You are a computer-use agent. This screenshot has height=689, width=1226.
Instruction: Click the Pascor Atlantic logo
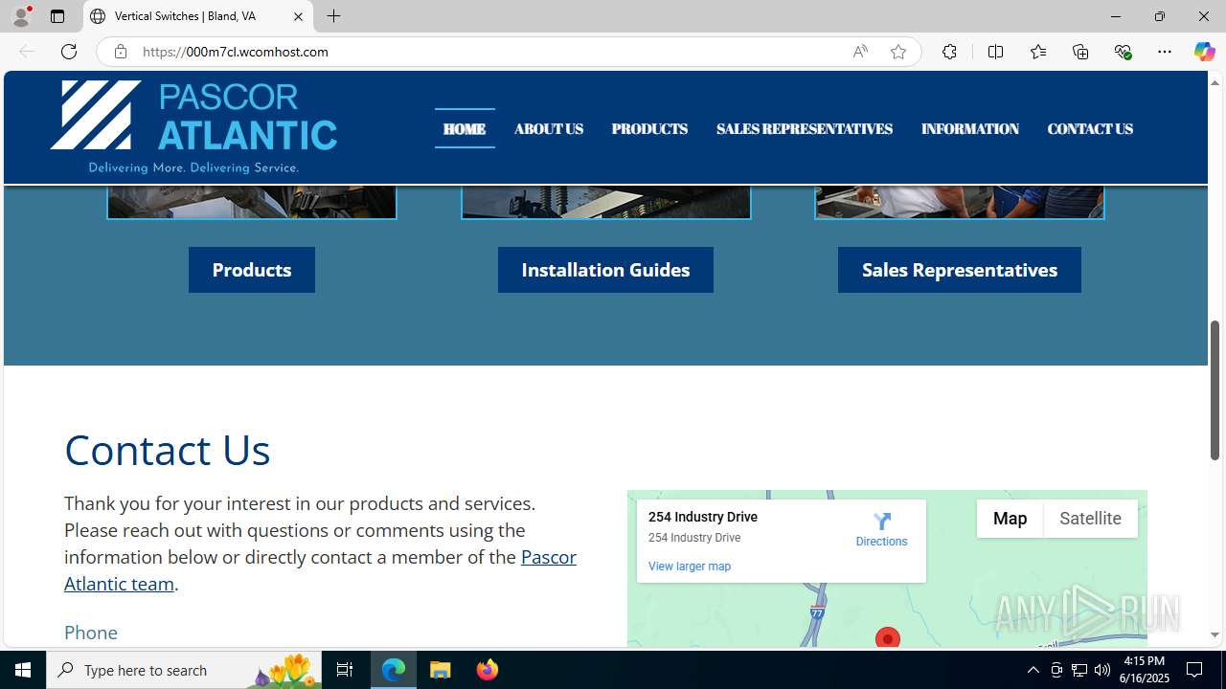(193, 127)
